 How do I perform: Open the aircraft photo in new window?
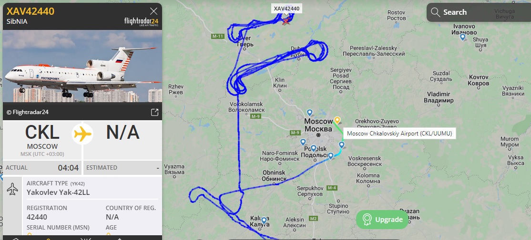pyautogui.click(x=154, y=113)
